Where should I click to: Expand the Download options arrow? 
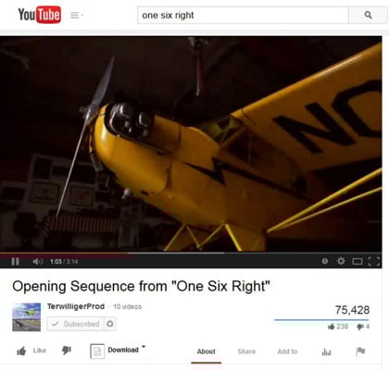pyautogui.click(x=144, y=347)
